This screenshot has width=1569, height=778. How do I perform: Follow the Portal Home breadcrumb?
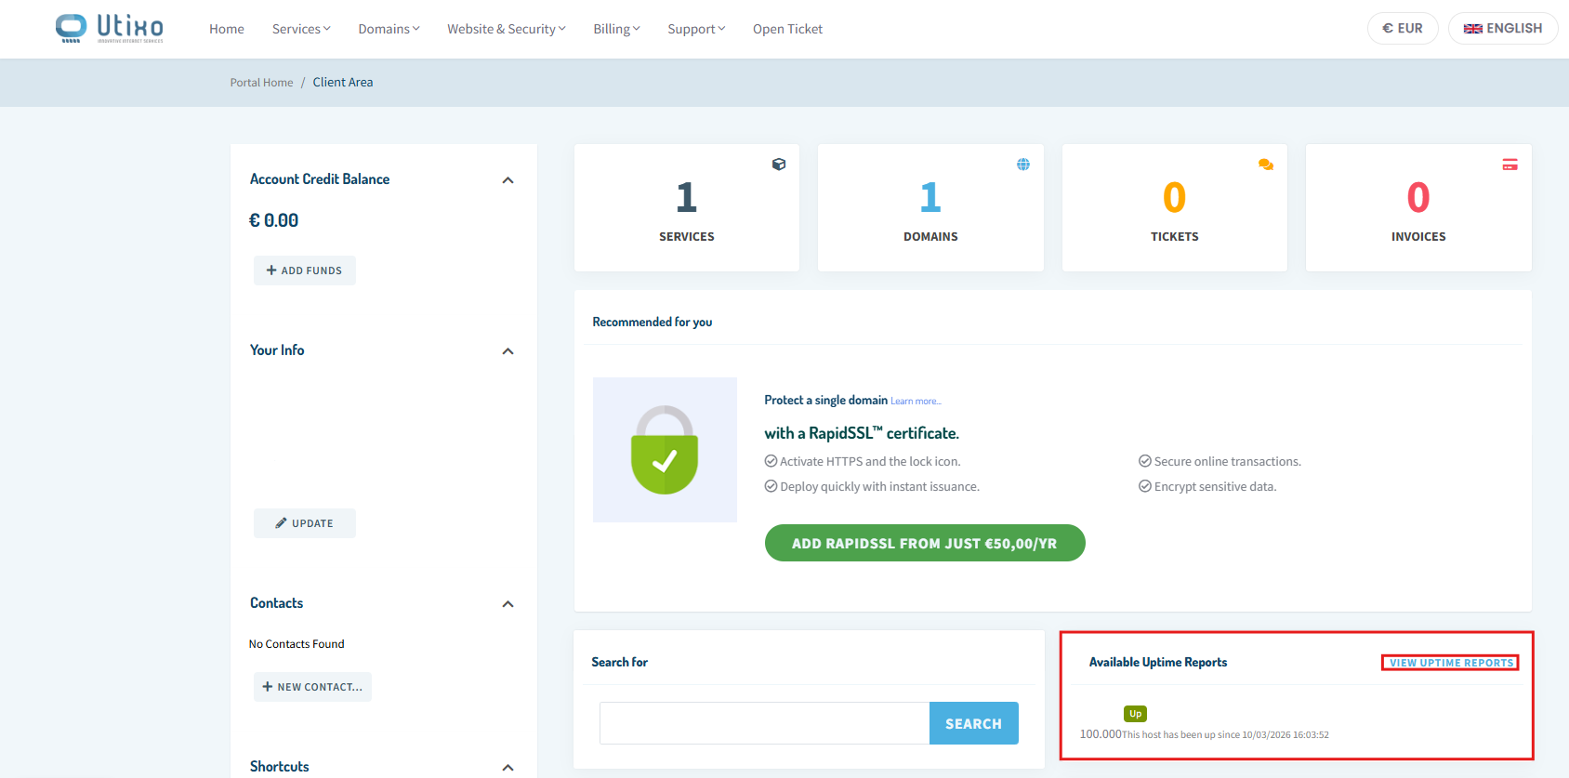point(261,83)
